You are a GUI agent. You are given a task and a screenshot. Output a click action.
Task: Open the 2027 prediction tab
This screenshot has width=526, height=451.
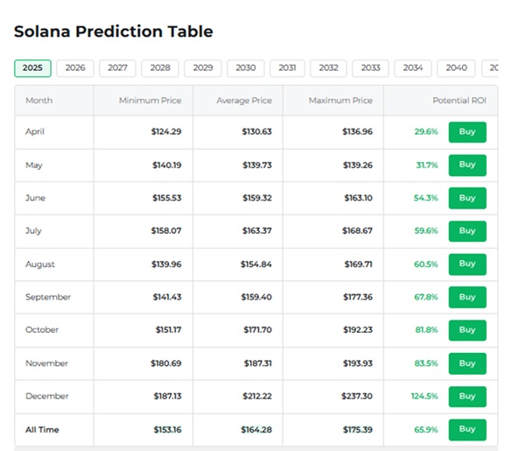[x=117, y=68]
